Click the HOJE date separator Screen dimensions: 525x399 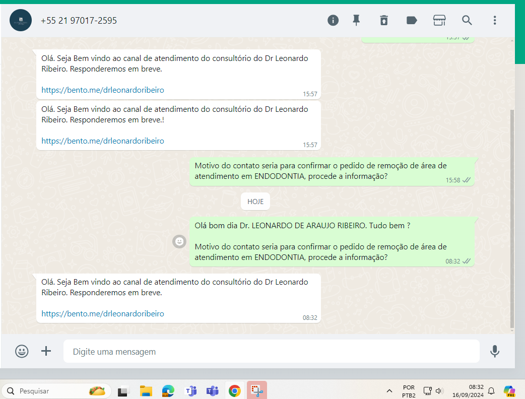click(x=255, y=202)
